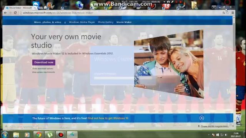
Task: Click the purple Download now button
Action: [x=44, y=62]
